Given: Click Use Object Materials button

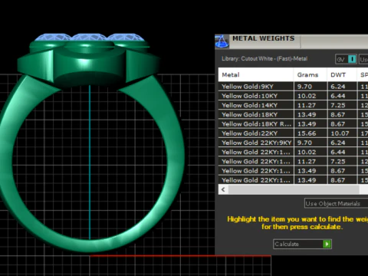Looking at the screenshot, I should [336, 204].
